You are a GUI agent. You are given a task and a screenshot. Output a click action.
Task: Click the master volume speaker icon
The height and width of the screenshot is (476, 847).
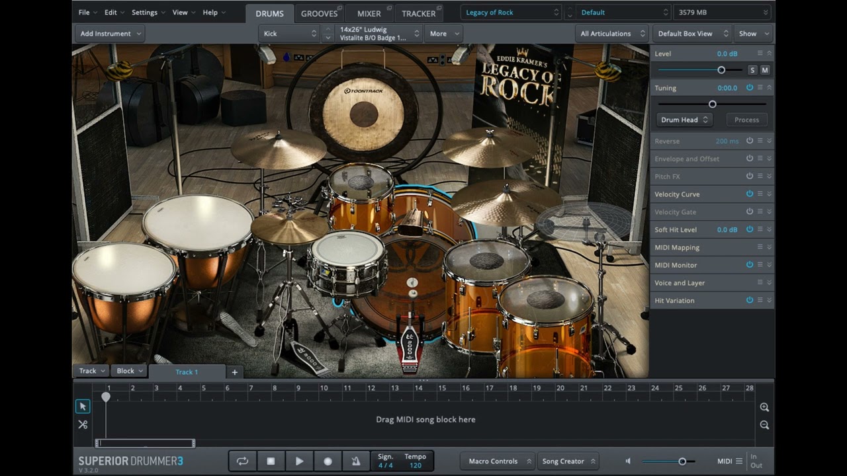(628, 461)
